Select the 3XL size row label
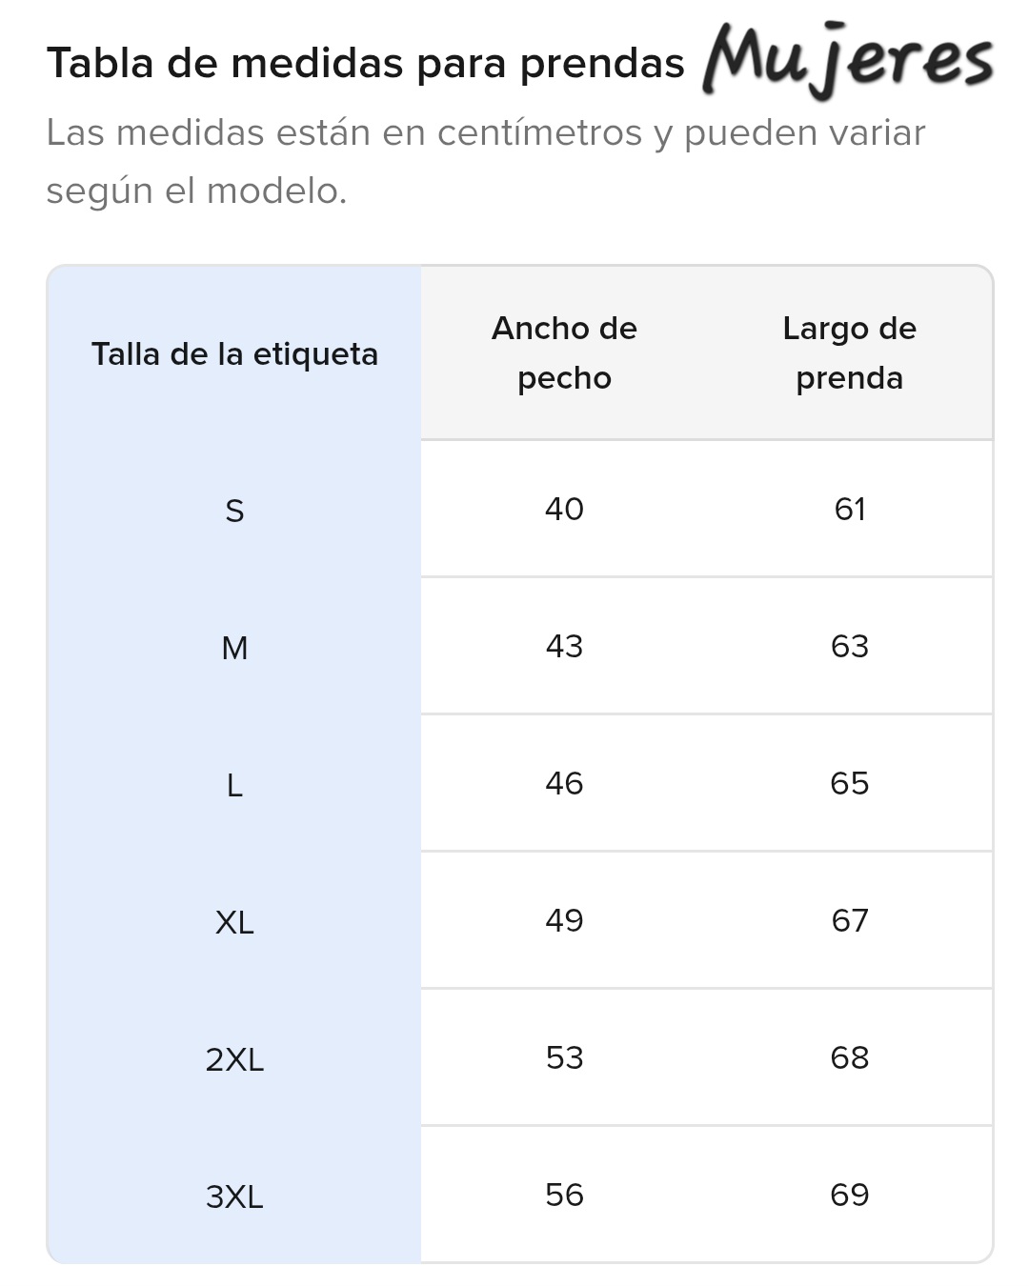Image resolution: width=1029 pixels, height=1286 pixels. [234, 1197]
